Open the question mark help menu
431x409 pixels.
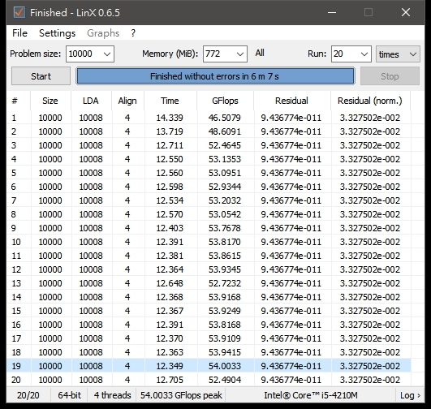click(133, 33)
